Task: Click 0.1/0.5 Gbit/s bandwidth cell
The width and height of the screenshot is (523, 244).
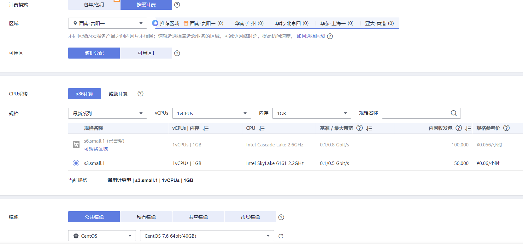Action: click(334, 163)
